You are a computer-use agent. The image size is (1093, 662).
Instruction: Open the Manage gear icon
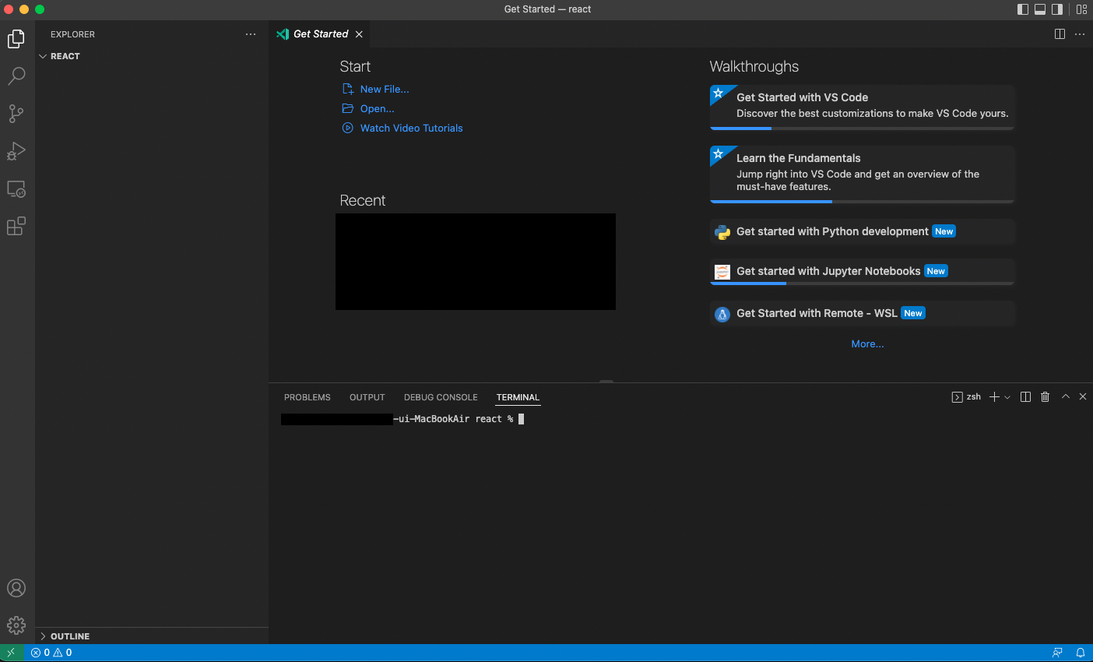point(16,625)
